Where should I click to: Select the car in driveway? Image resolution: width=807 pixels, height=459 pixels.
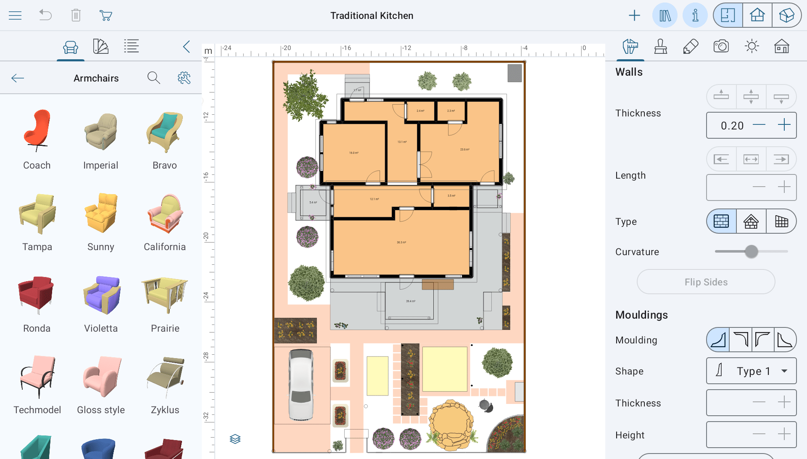301,385
